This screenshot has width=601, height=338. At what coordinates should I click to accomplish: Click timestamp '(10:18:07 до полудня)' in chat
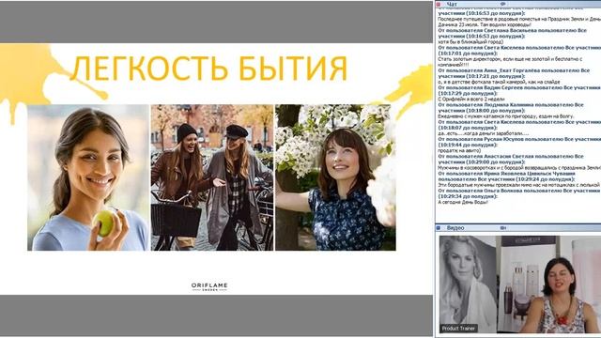[x=468, y=128]
